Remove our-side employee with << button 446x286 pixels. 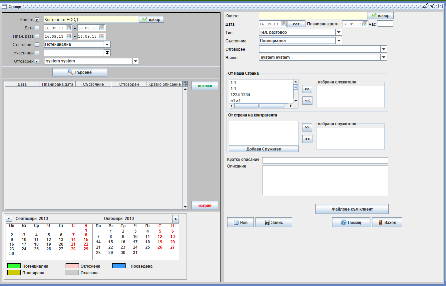click(307, 100)
